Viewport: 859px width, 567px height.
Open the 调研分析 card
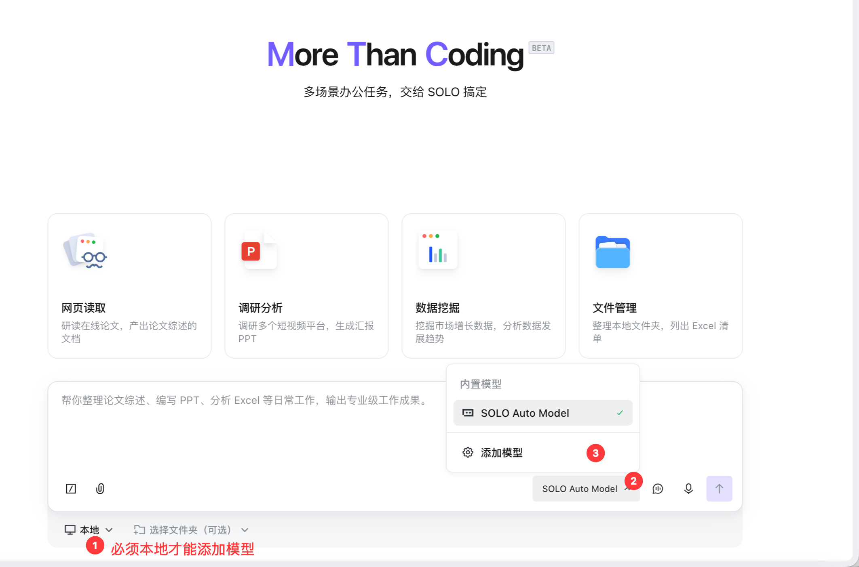(306, 286)
